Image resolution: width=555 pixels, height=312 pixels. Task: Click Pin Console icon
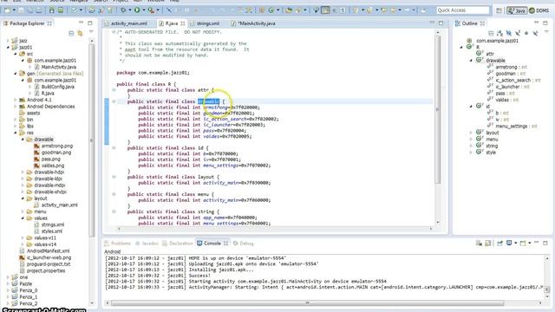click(x=499, y=243)
